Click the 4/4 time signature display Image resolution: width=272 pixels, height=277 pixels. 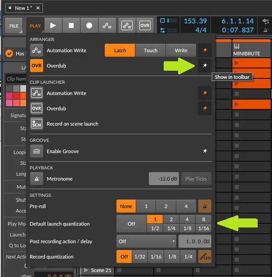201,30
